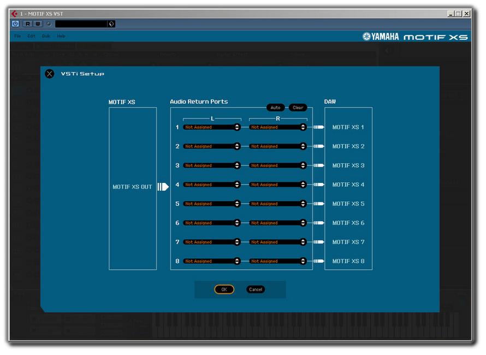This screenshot has width=486, height=355.
Task: Click the plug connector icon for MOTIF XS 1
Action: [x=319, y=127]
